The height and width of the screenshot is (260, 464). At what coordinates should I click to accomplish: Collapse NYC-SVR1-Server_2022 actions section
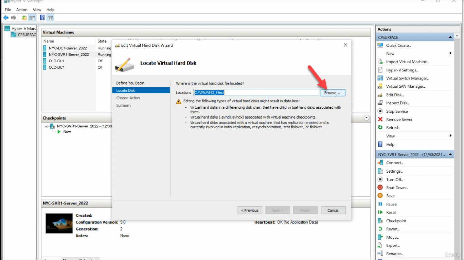coord(450,154)
